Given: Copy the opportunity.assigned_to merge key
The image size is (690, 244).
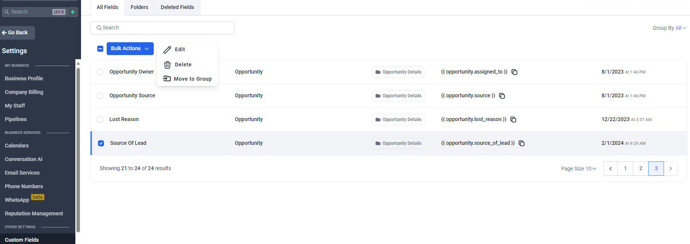Looking at the screenshot, I should tap(514, 72).
